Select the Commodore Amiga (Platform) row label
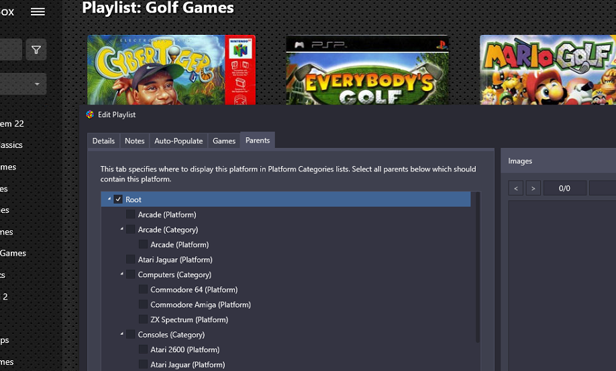Image resolution: width=616 pixels, height=371 pixels. click(x=201, y=304)
